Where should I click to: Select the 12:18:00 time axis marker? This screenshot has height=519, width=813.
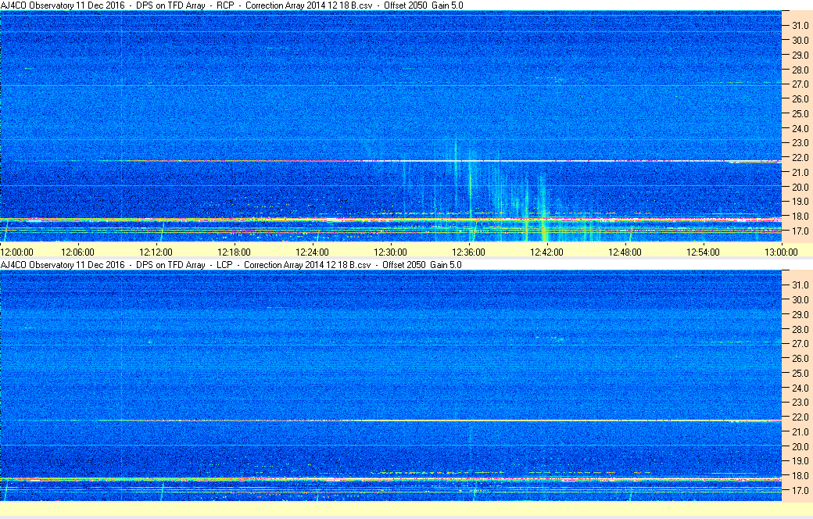coord(234,252)
